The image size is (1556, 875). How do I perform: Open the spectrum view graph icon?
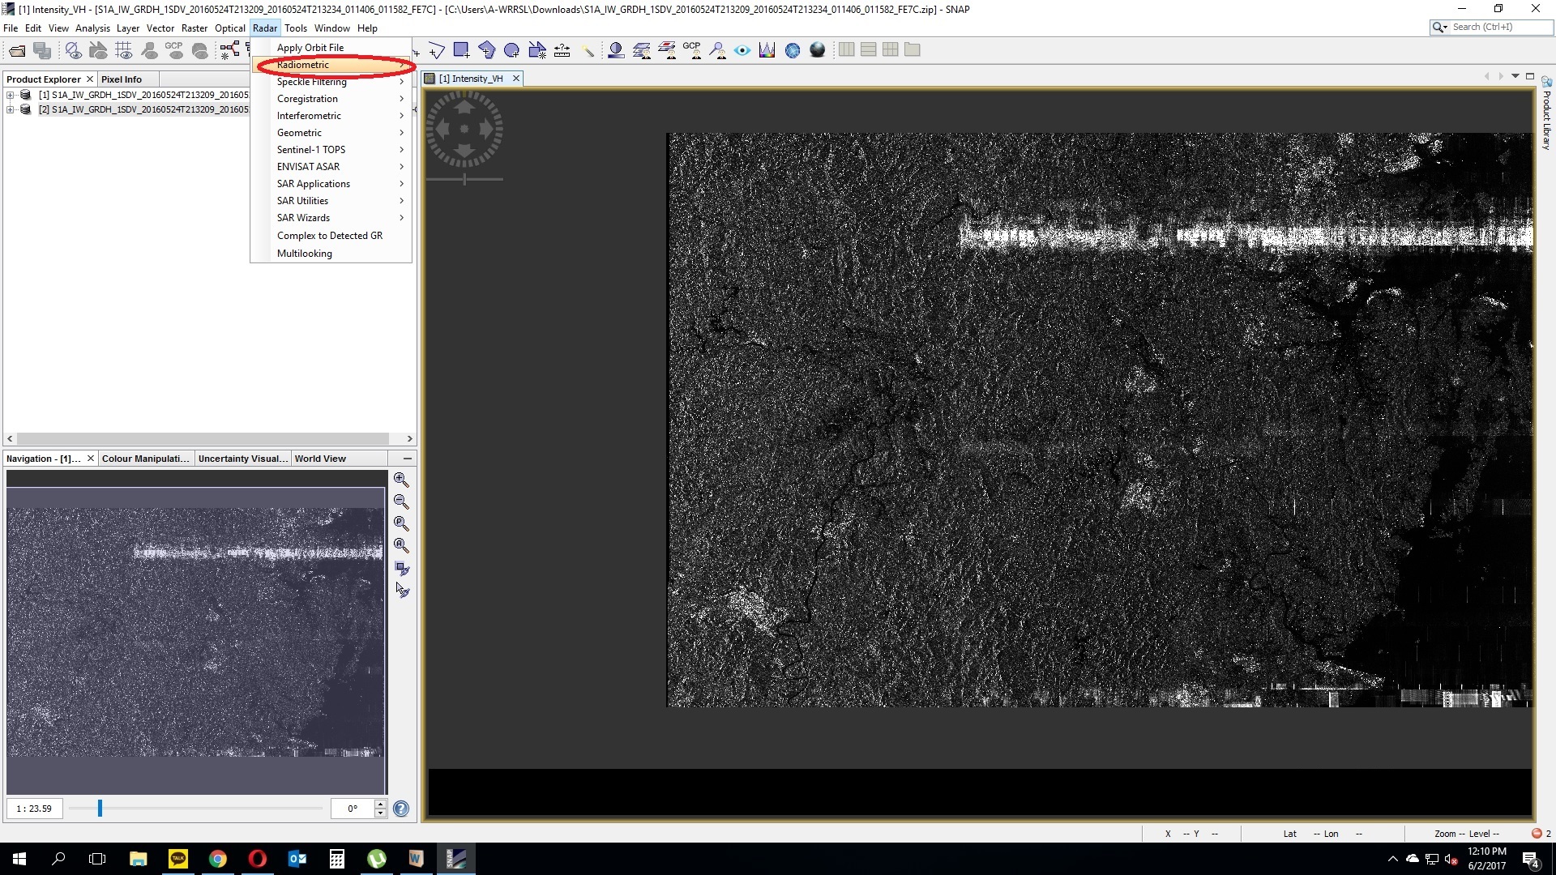[x=767, y=50]
